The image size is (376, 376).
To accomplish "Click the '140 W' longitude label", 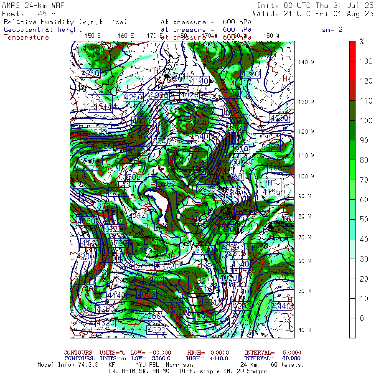I will [x=306, y=62].
